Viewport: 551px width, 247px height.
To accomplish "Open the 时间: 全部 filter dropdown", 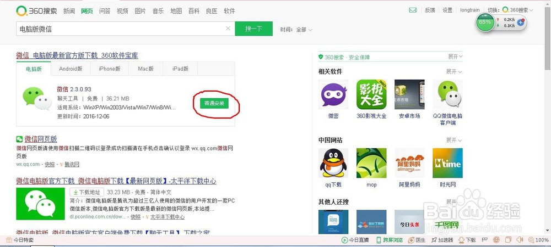I will [x=296, y=30].
